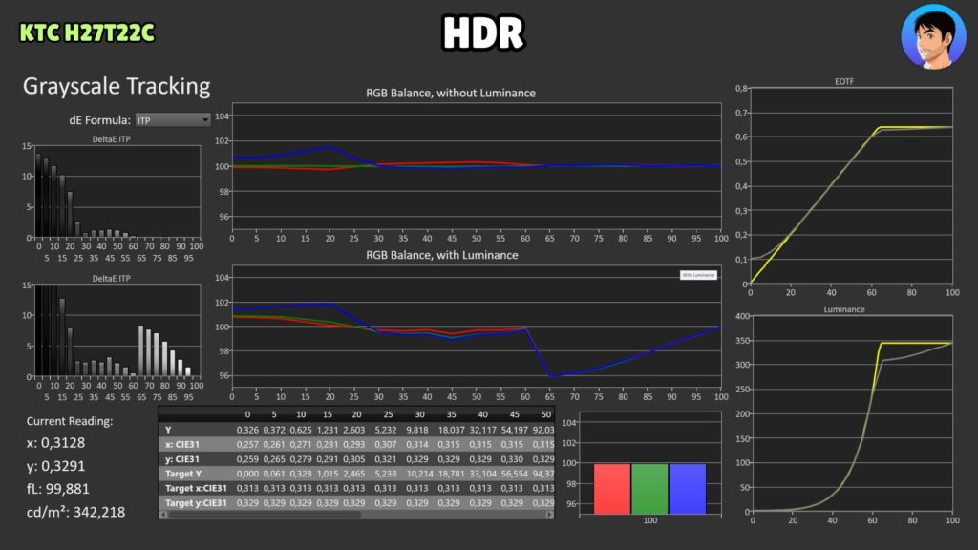This screenshot has height=550, width=978.
Task: Click the 'With Luminance' legend label
Action: (x=698, y=275)
